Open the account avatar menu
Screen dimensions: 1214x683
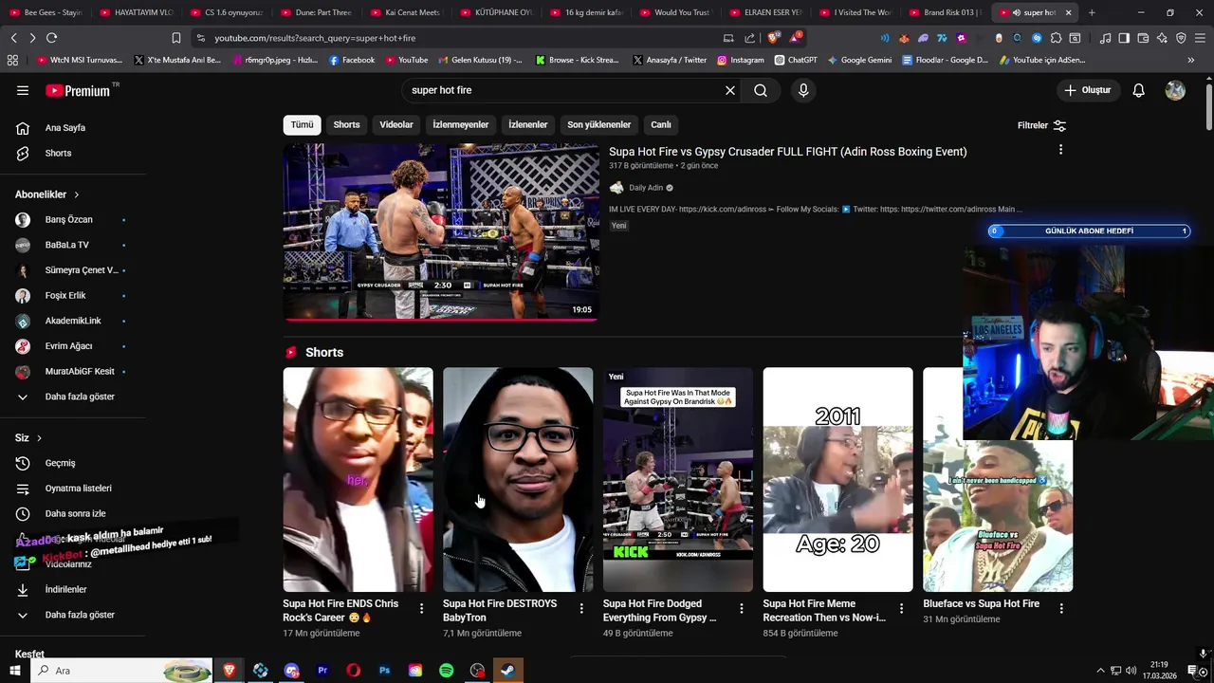(1175, 90)
